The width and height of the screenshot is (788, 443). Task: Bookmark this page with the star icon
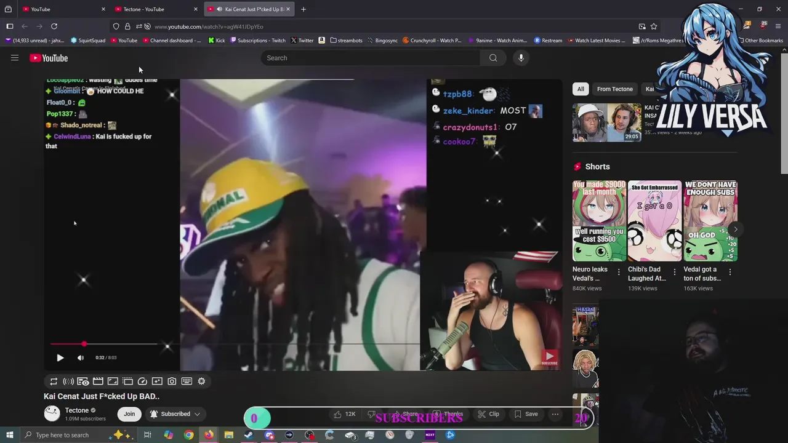coord(654,26)
